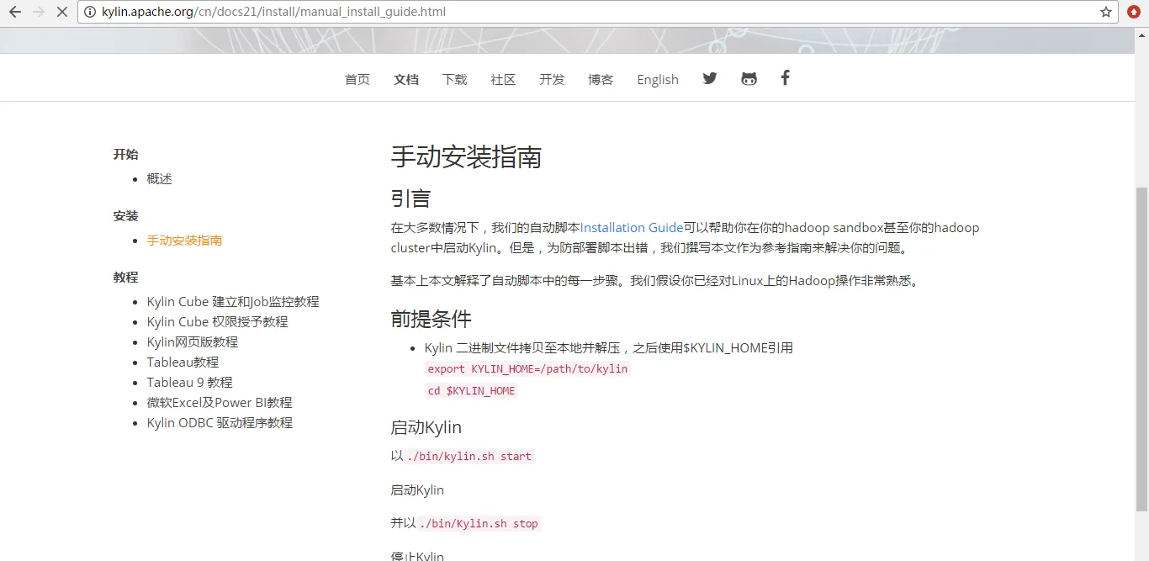Click the 启动Kylin section heading

click(x=426, y=427)
